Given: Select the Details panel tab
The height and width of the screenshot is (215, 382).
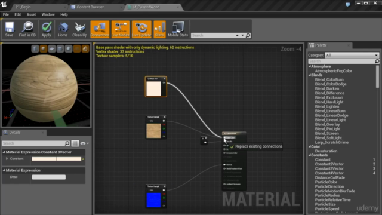Looking at the screenshot, I should [23, 133].
